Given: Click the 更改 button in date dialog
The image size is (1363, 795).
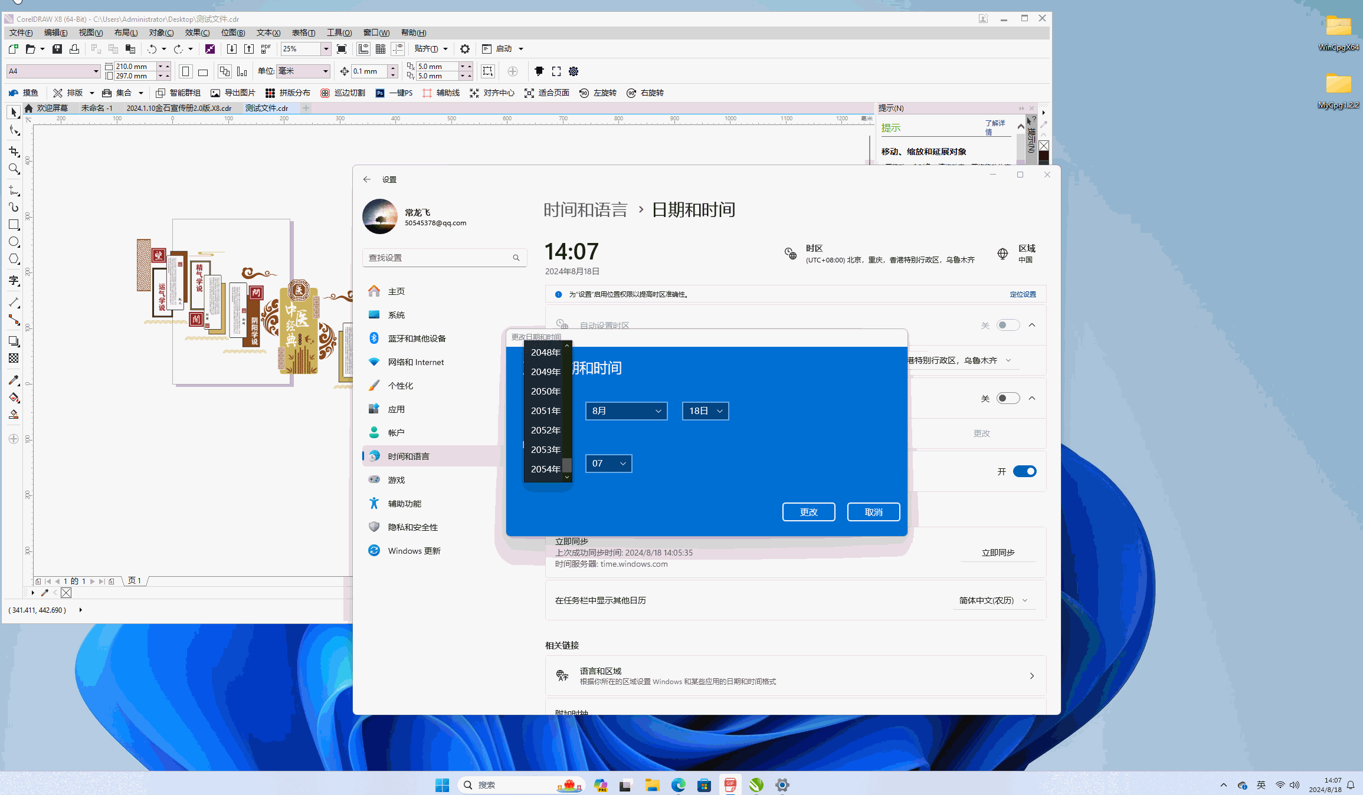Looking at the screenshot, I should tap(808, 512).
